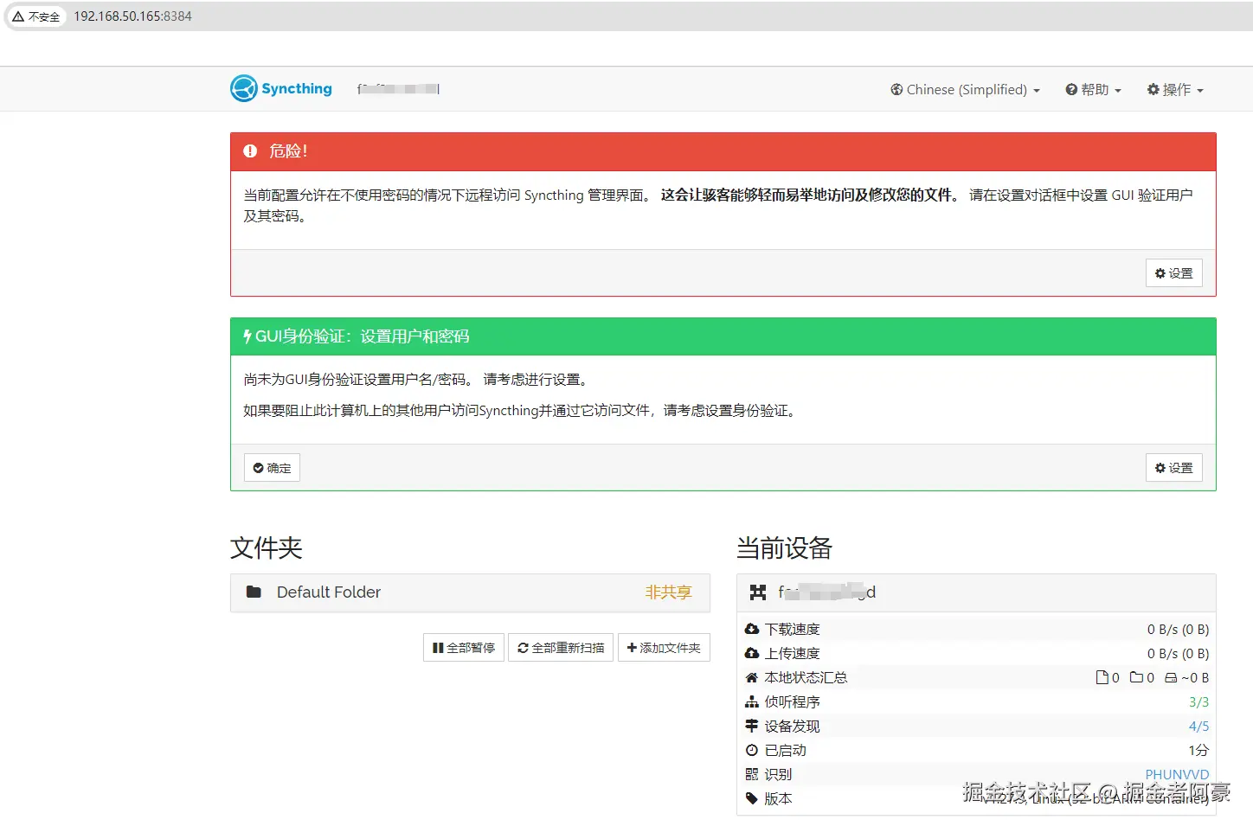Open the Chinese (Simplified) language dropdown
Image resolution: width=1253 pixels, height=826 pixels.
[x=965, y=89]
